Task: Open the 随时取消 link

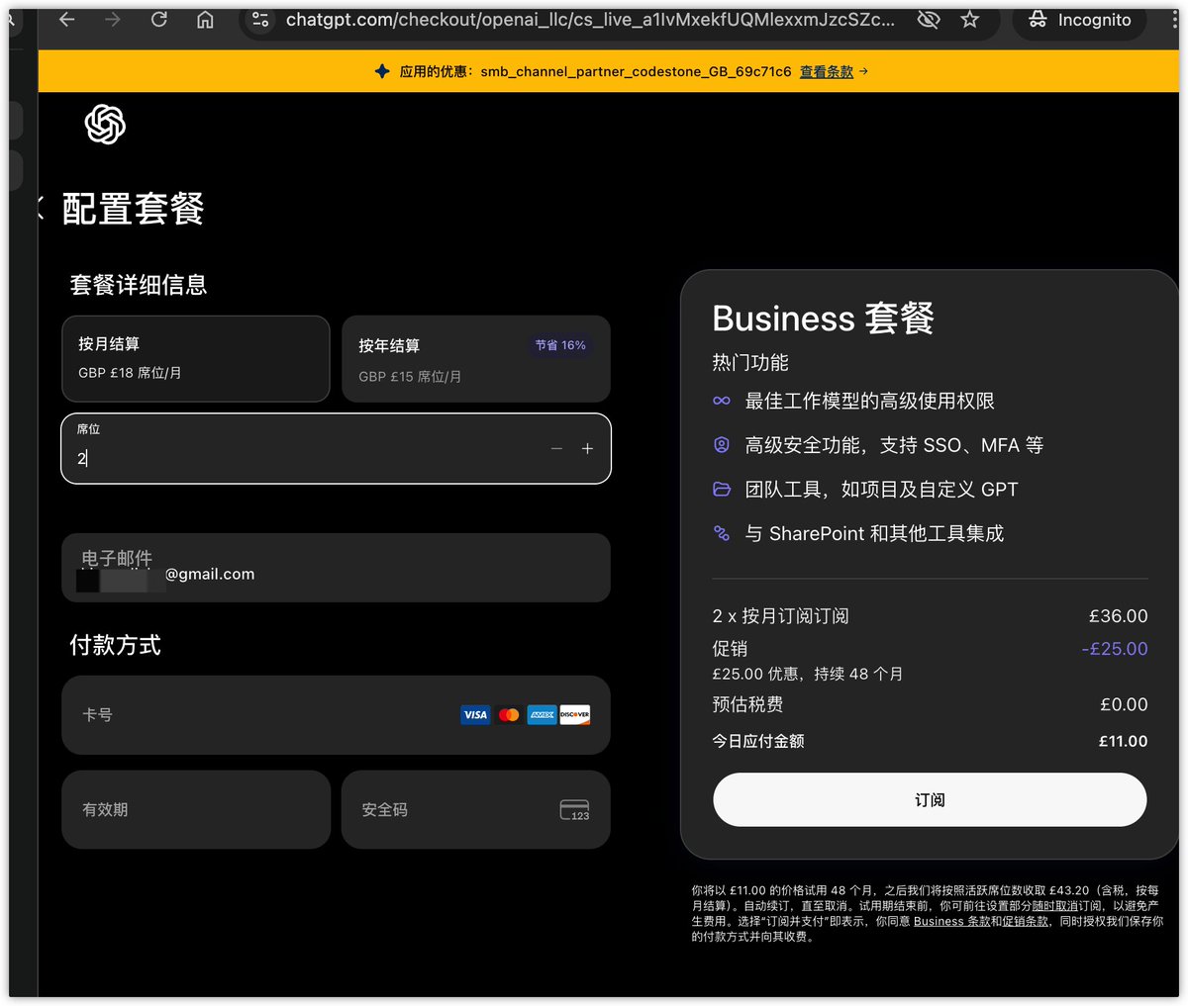Action: 1055,905
